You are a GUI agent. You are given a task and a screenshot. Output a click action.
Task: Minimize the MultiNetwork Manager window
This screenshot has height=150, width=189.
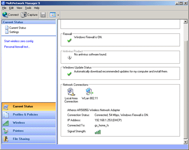point(177,3)
